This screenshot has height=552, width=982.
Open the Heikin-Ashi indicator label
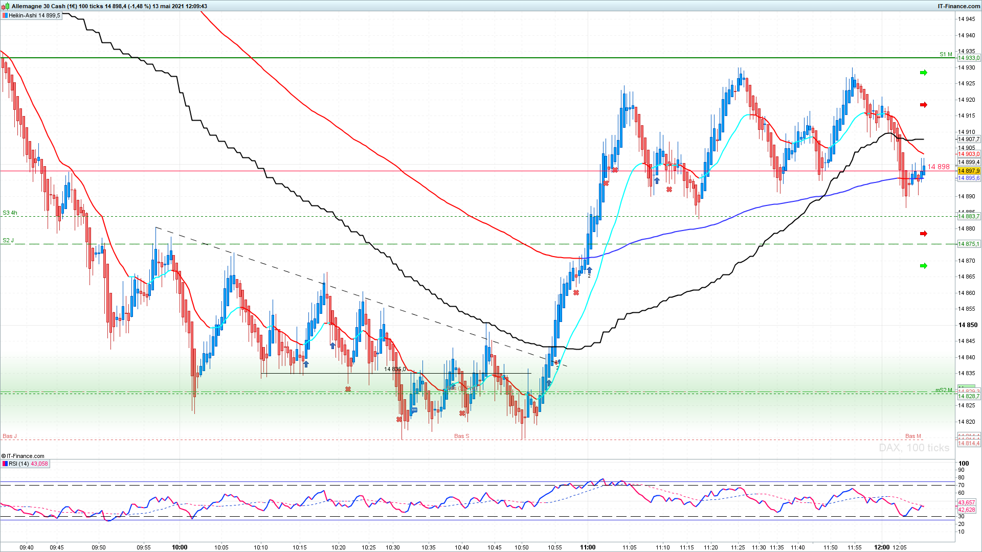pos(34,16)
